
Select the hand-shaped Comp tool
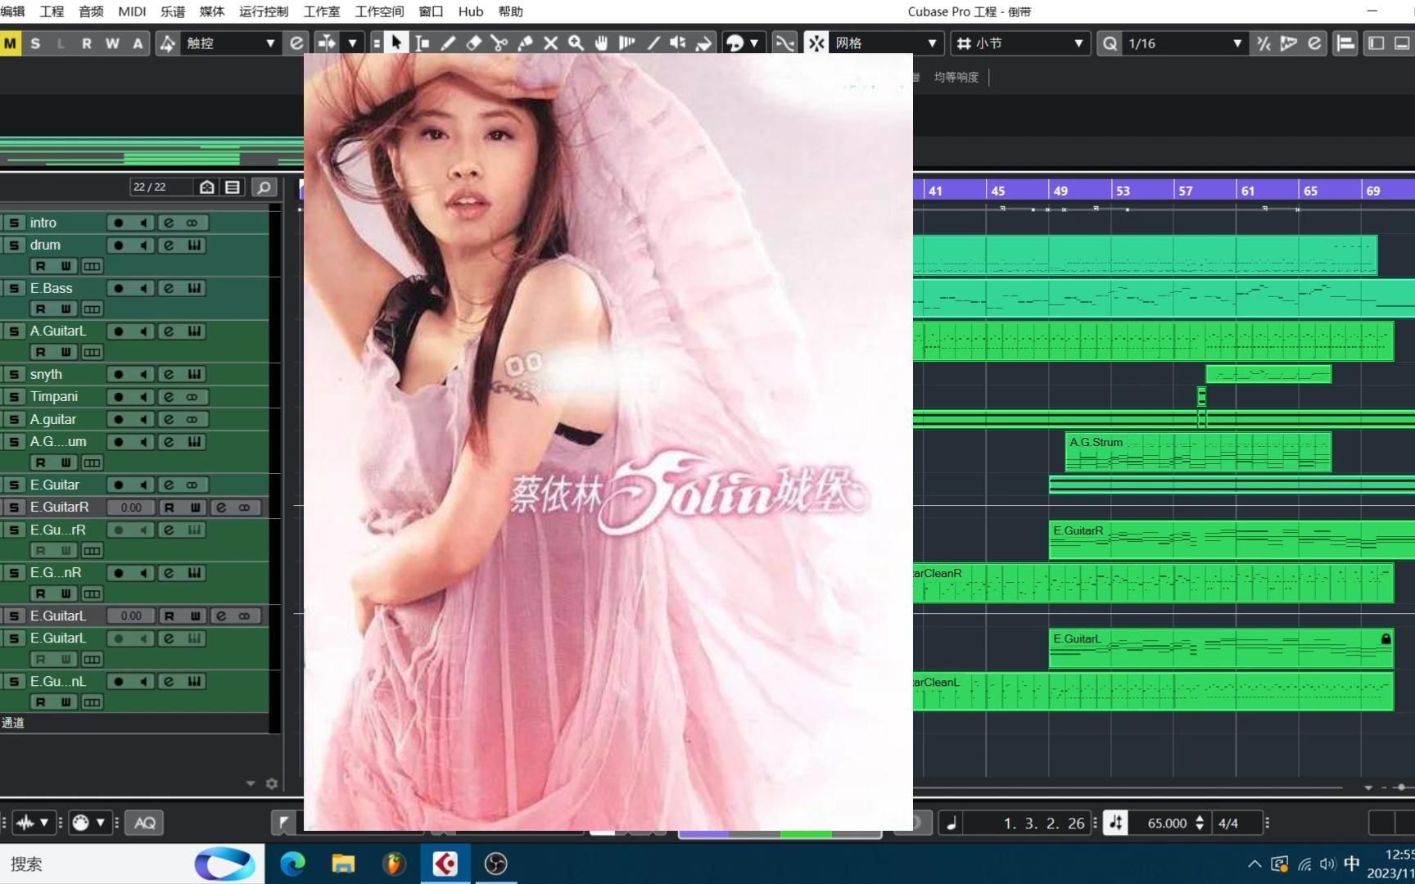pyautogui.click(x=601, y=43)
